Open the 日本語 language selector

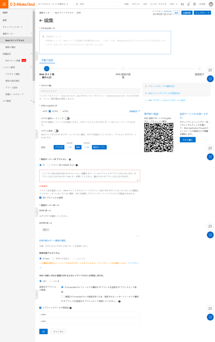(x=202, y=4)
